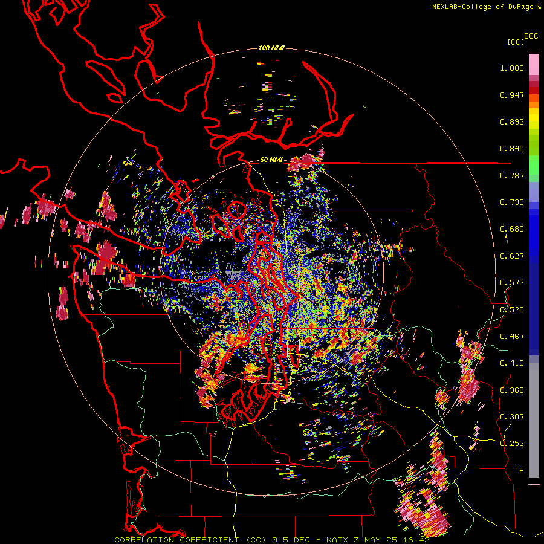Image resolution: width=544 pixels, height=544 pixels.
Task: Click the 0.360 value on the color scale
Action: [x=512, y=390]
